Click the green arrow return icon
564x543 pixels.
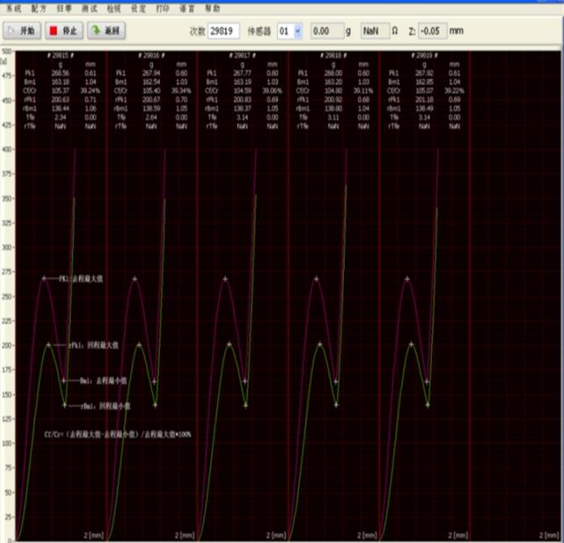coord(96,30)
